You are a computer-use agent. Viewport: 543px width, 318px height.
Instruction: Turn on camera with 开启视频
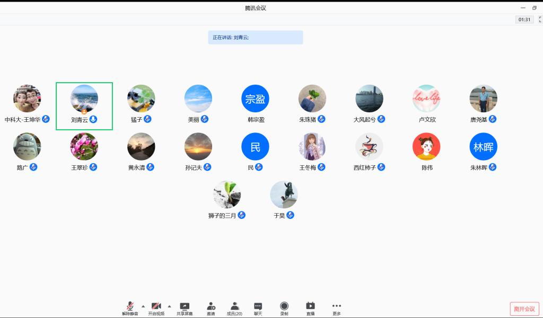(156, 306)
